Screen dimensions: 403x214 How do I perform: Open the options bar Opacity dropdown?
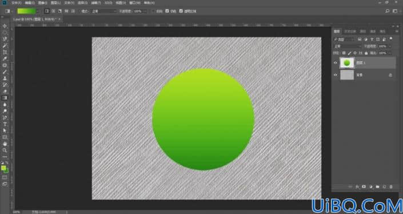pyautogui.click(x=145, y=11)
